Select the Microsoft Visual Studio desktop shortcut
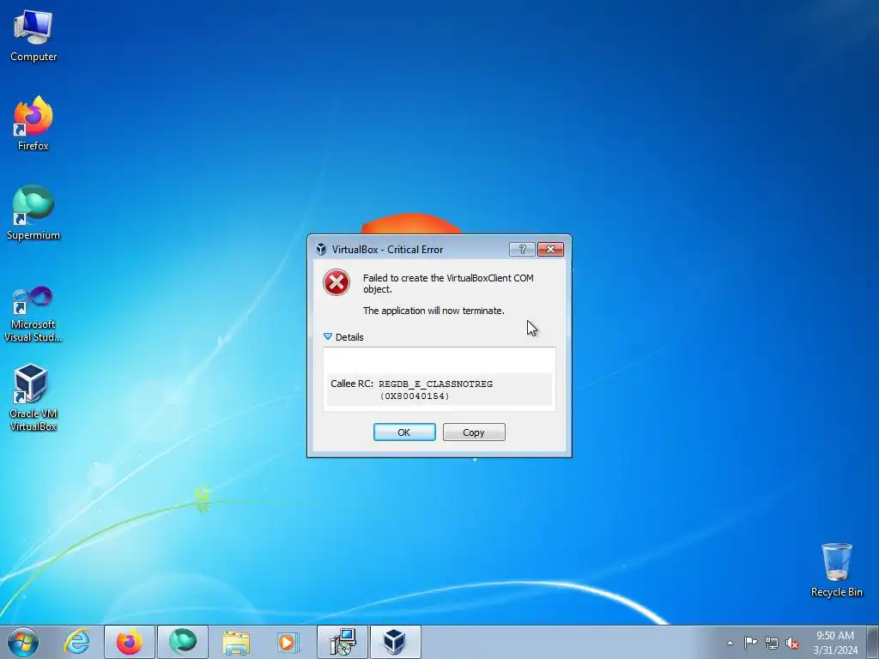The image size is (879, 659). (x=33, y=314)
